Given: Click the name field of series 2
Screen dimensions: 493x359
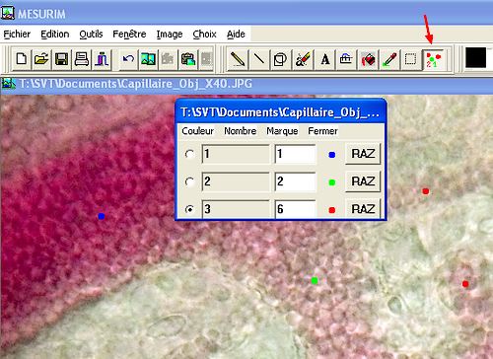Looking at the screenshot, I should [x=236, y=181].
